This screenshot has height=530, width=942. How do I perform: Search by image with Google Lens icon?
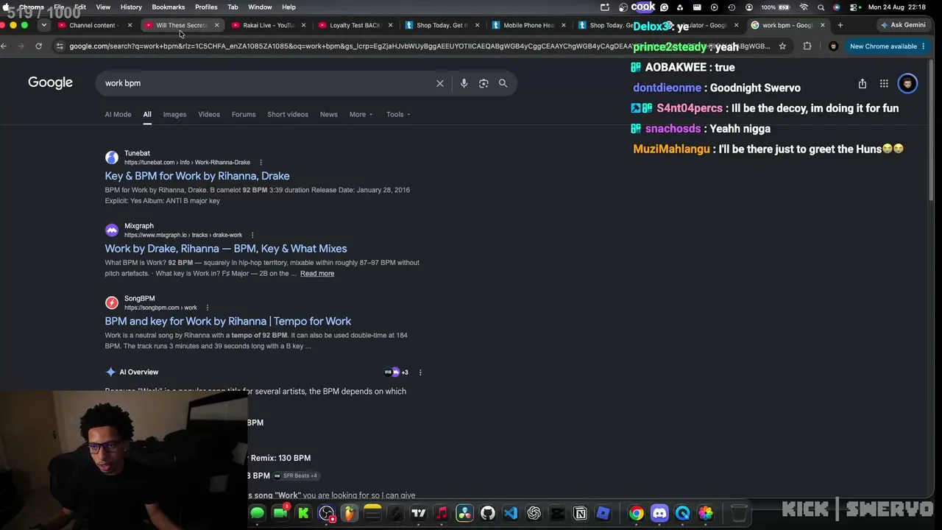tap(484, 83)
